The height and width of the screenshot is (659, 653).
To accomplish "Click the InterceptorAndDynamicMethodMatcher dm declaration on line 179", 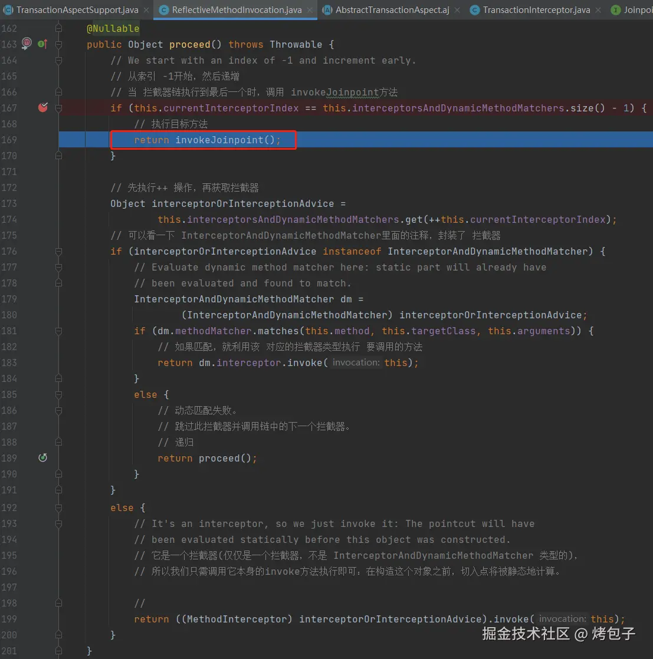I will [x=242, y=299].
